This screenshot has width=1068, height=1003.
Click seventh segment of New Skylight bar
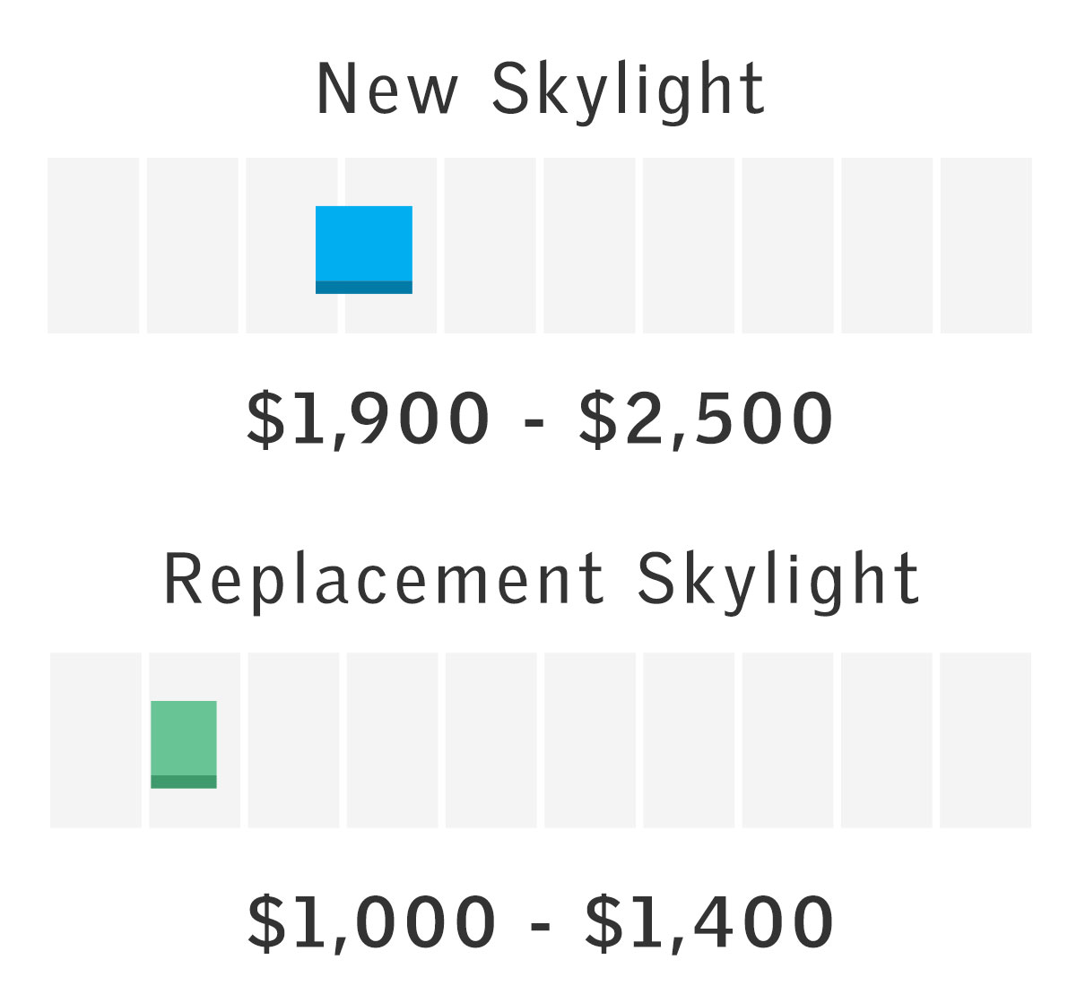(x=689, y=245)
